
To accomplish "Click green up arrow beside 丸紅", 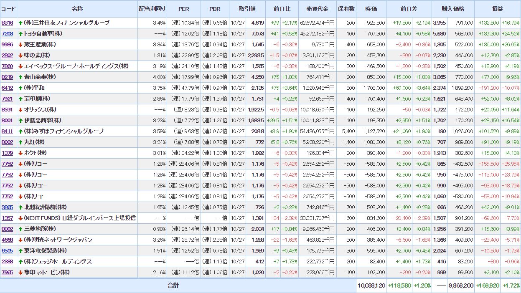I will click(20, 142).
